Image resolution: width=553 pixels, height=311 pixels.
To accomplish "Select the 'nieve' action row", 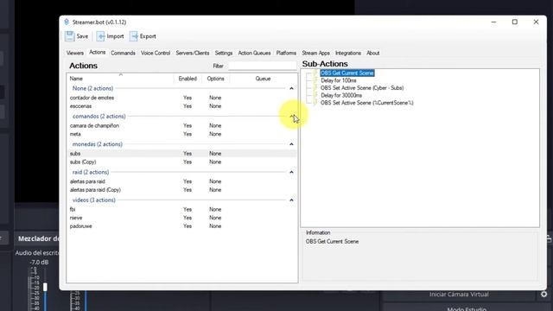I will [x=181, y=218].
